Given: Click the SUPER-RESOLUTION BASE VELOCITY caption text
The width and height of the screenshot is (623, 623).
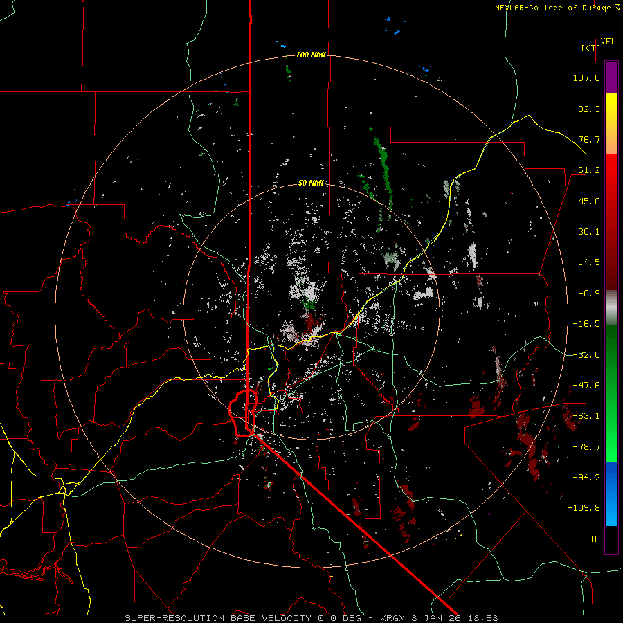Looking at the screenshot, I should [219, 618].
